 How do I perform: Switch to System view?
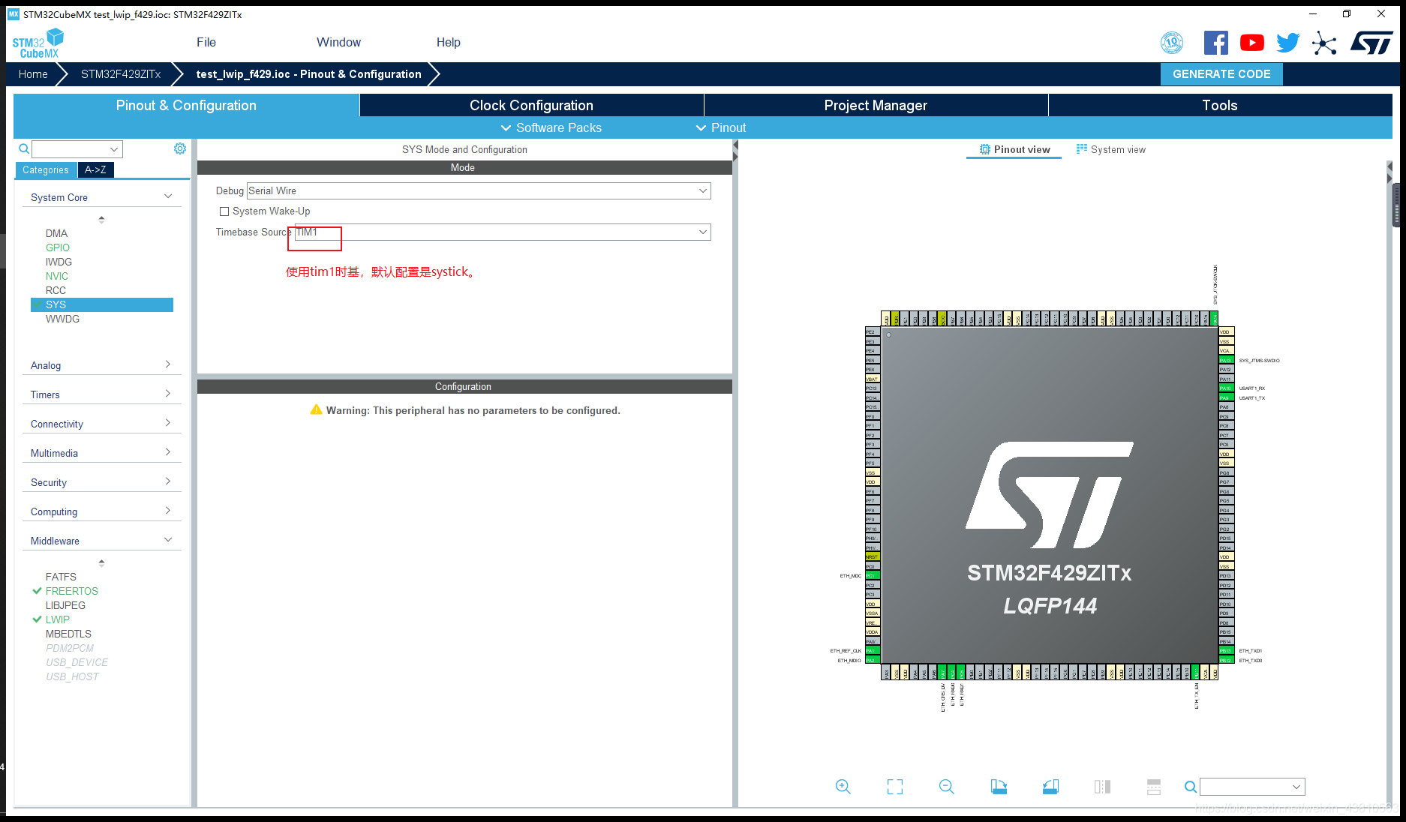point(1111,150)
